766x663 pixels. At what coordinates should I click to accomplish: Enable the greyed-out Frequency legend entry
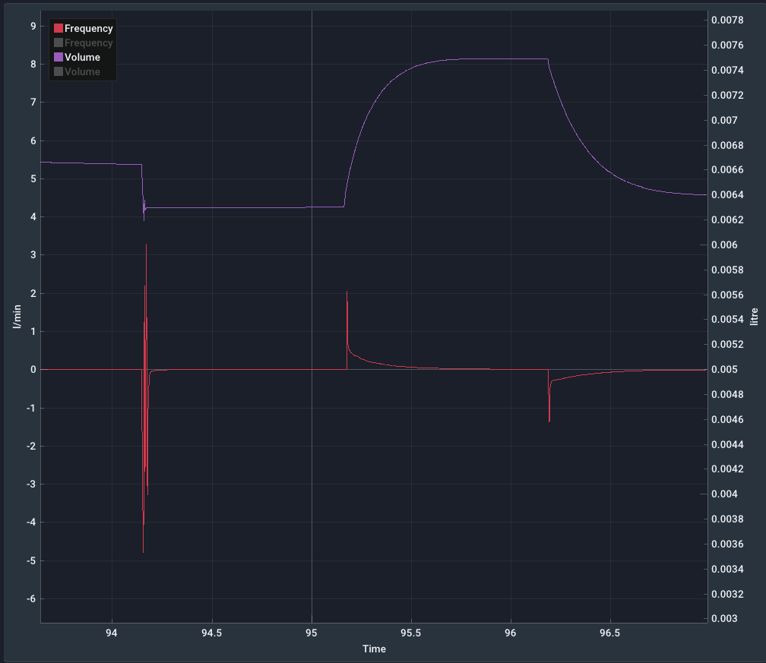click(x=88, y=43)
